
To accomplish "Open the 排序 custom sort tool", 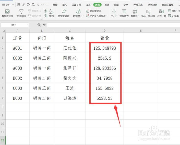I will click(x=51, y=13).
